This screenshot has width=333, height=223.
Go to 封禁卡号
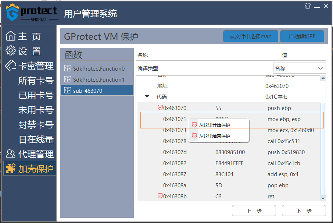tap(36, 125)
